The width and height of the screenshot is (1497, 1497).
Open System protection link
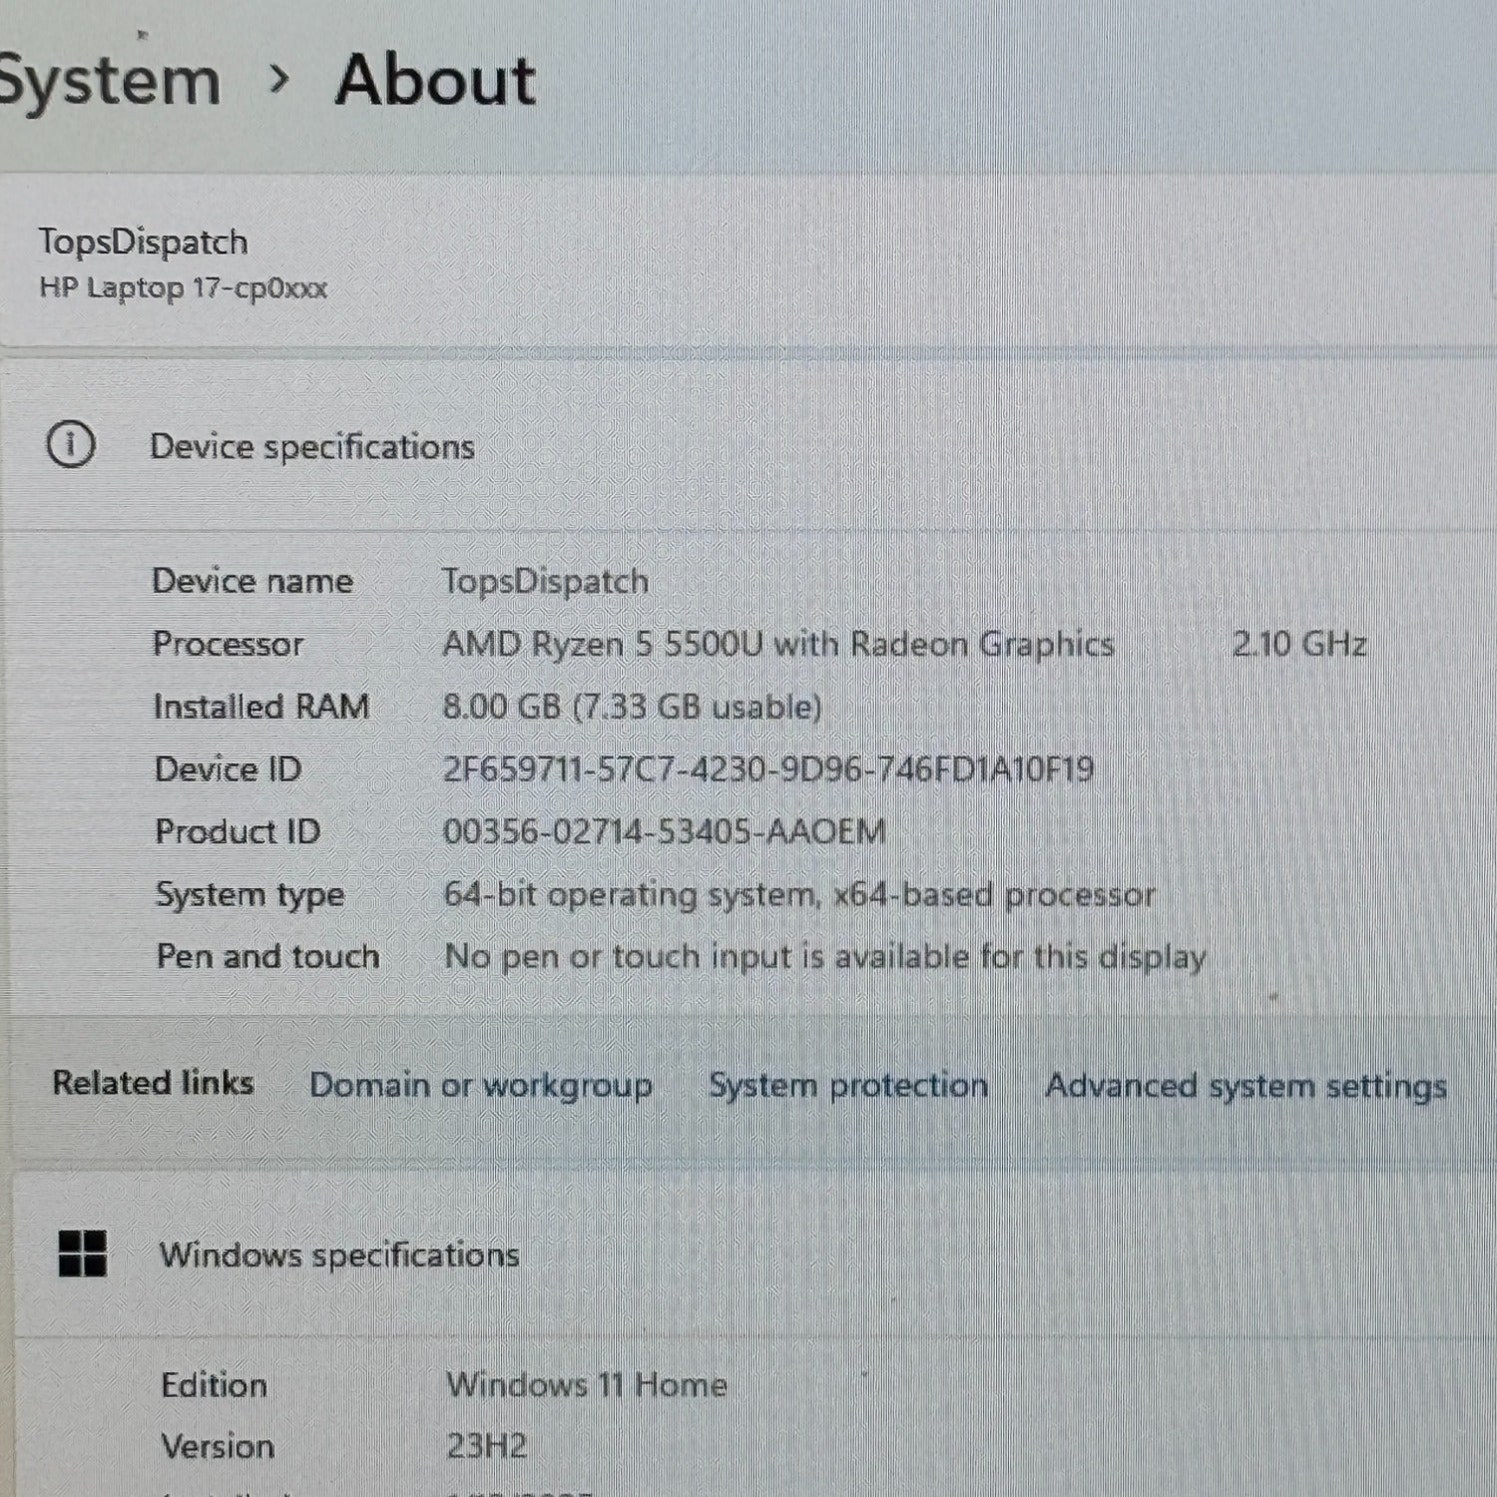tap(848, 1085)
